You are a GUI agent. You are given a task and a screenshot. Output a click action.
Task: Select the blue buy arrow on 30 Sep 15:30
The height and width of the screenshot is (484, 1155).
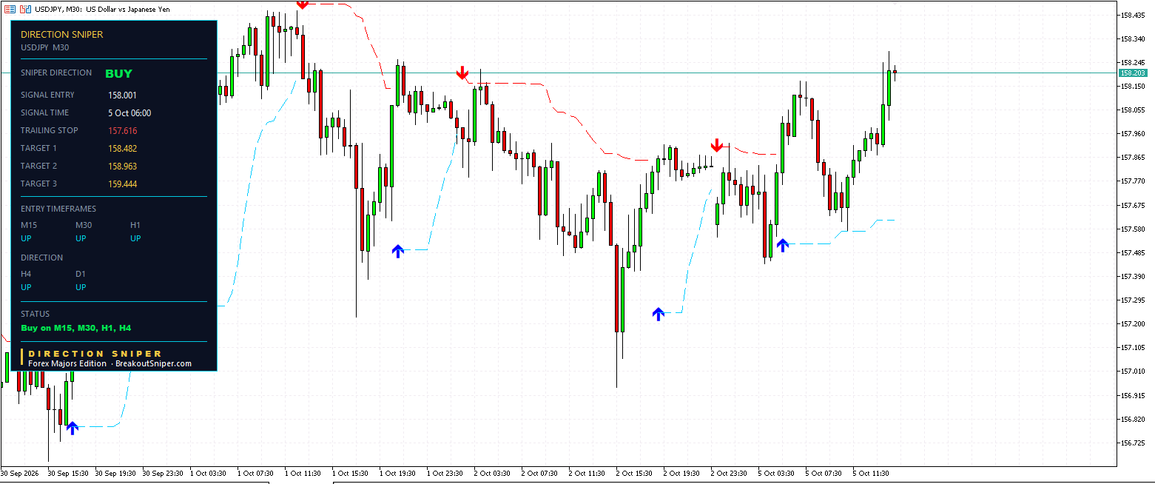(x=73, y=428)
